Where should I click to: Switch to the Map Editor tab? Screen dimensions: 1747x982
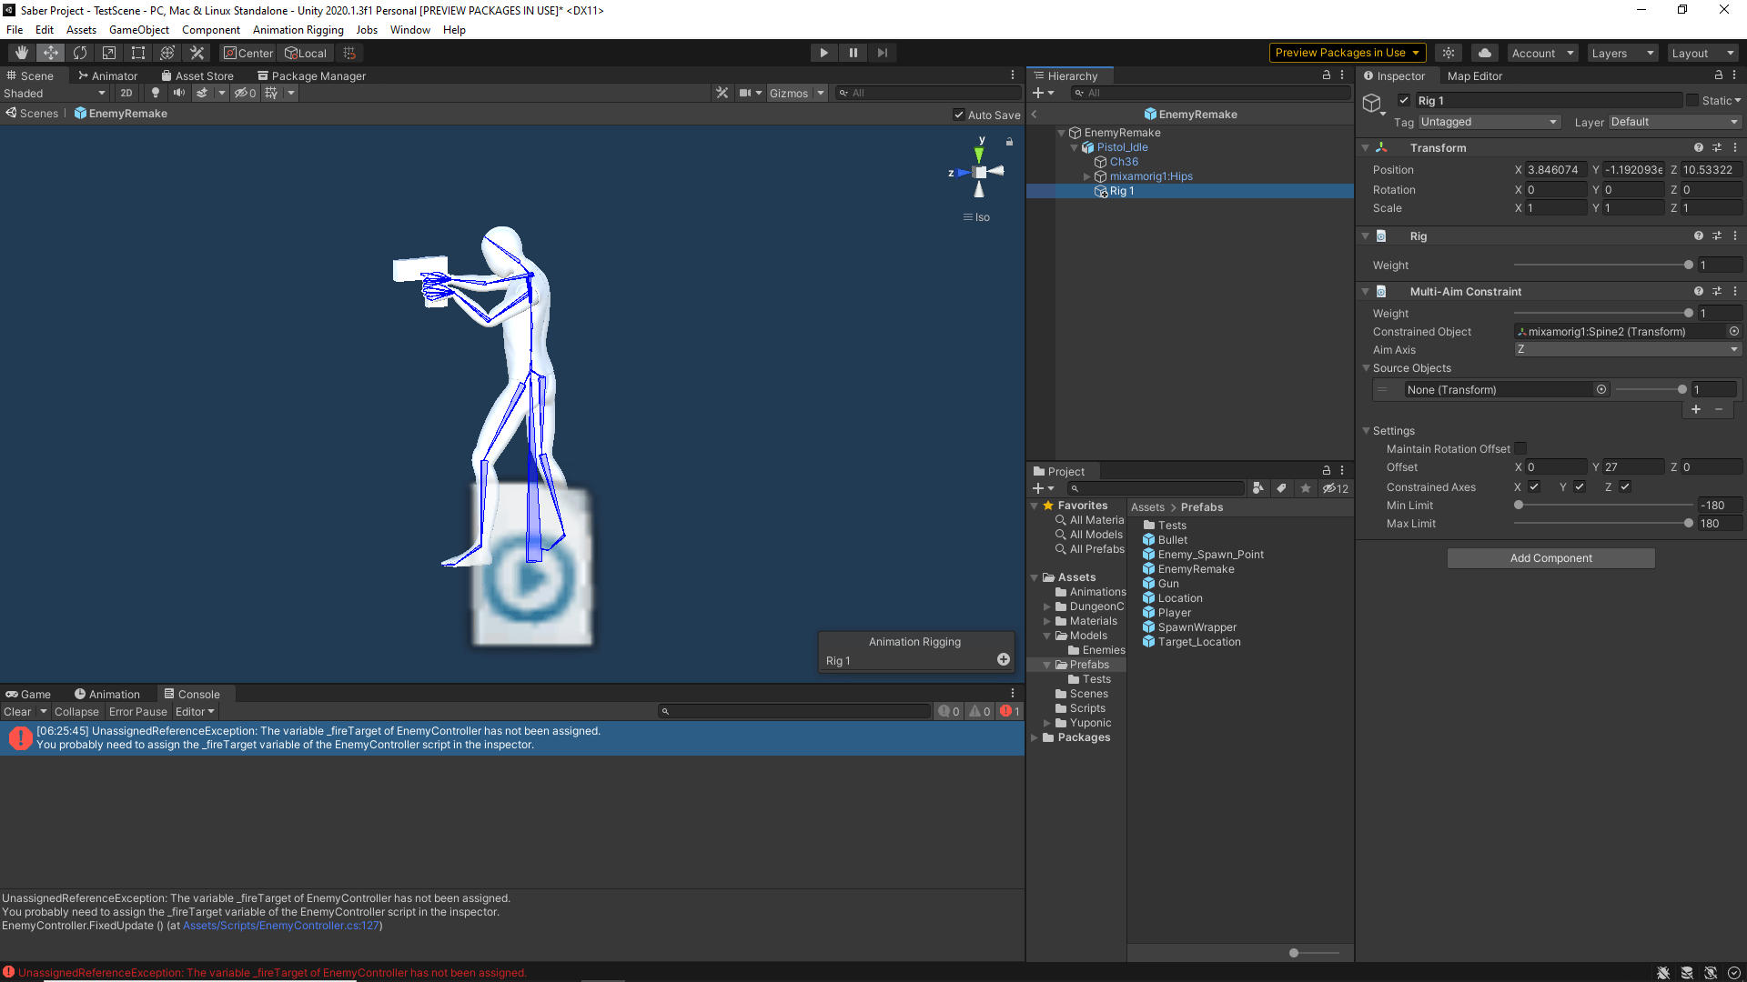[1474, 75]
